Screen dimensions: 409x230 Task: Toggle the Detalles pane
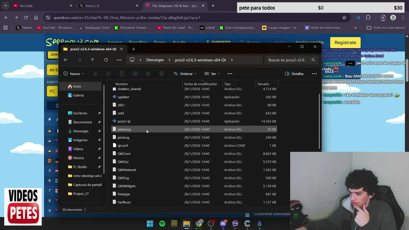(294, 74)
